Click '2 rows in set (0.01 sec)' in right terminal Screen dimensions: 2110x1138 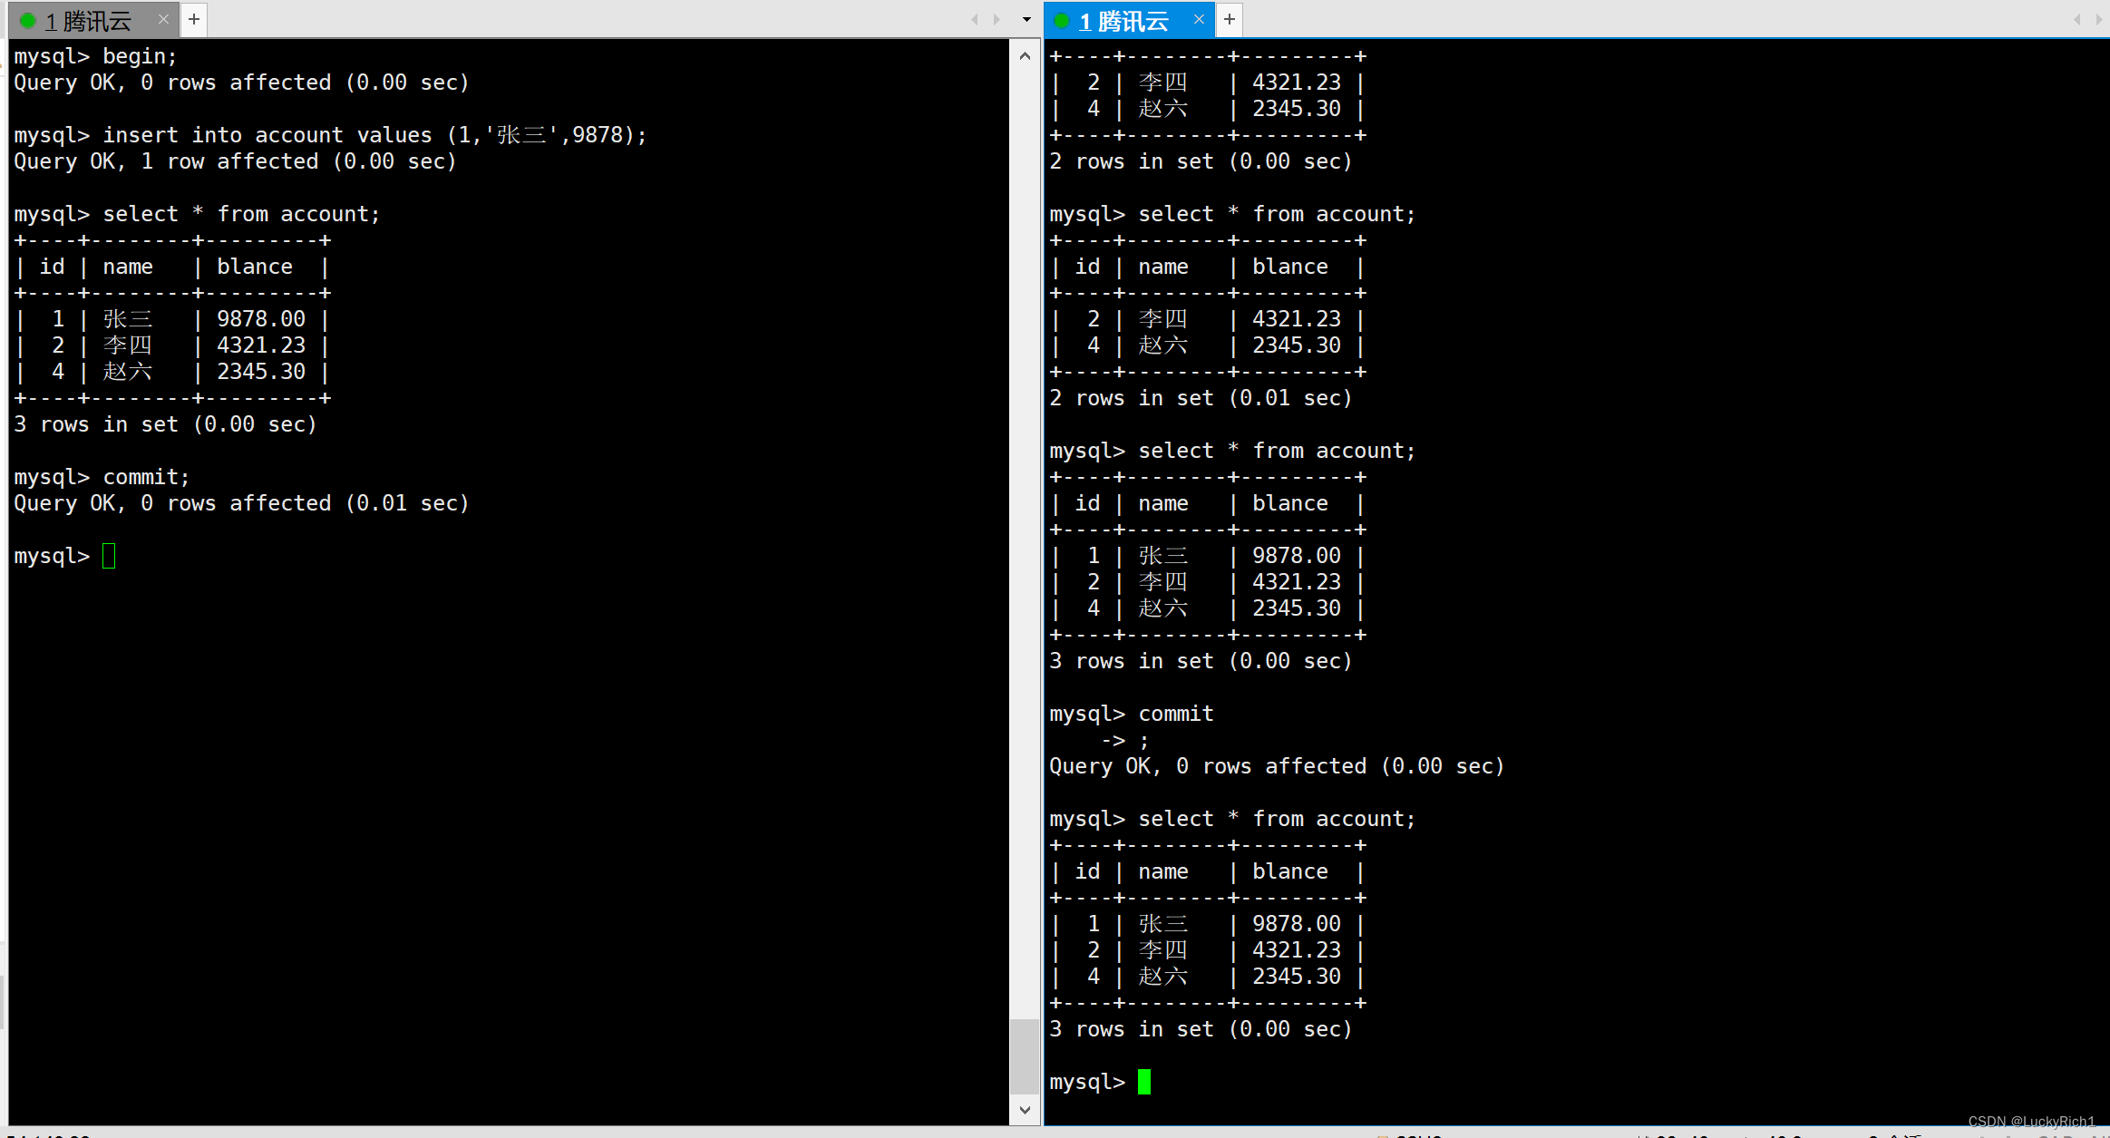[1201, 398]
